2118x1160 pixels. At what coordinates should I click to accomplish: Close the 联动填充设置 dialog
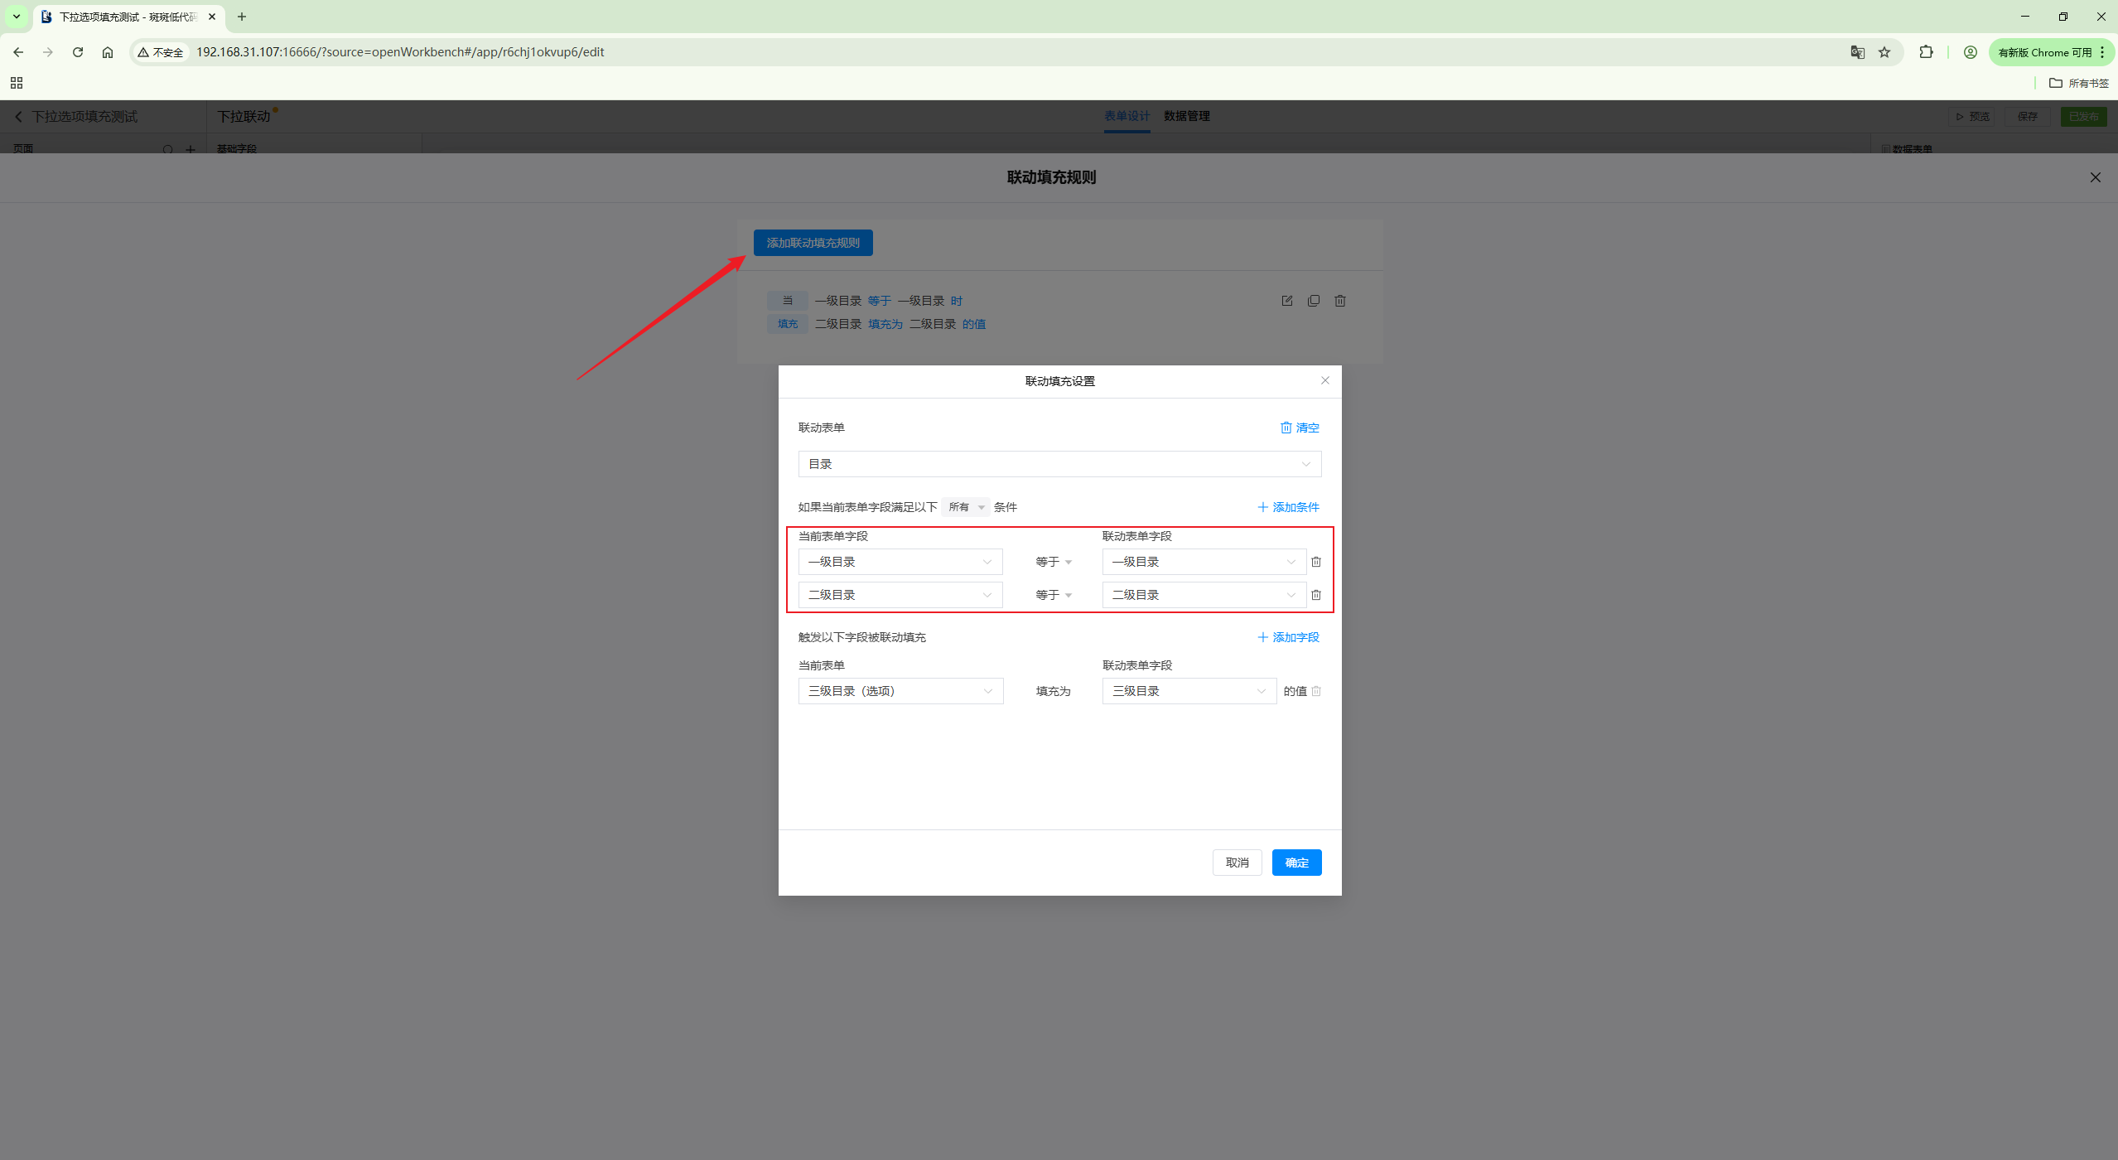point(1324,380)
